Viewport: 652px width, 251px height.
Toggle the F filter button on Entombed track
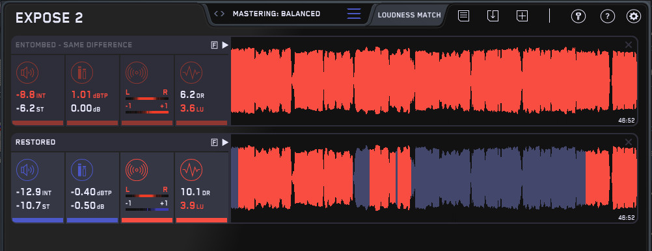click(x=214, y=45)
